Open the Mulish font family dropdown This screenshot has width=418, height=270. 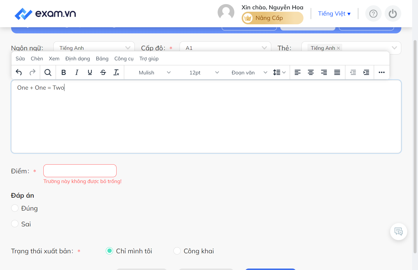[x=154, y=72]
